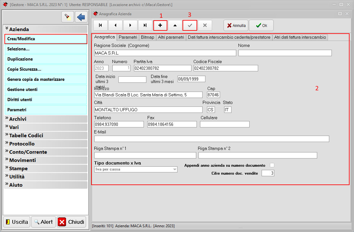The height and width of the screenshot is (232, 354).
Task: Go to previous record arrow
Action: pos(116,25)
